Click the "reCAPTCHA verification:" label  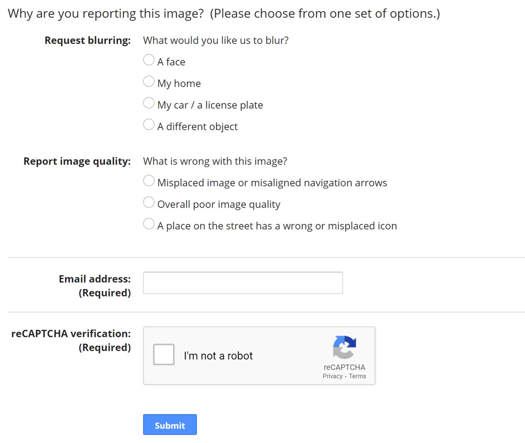click(71, 334)
